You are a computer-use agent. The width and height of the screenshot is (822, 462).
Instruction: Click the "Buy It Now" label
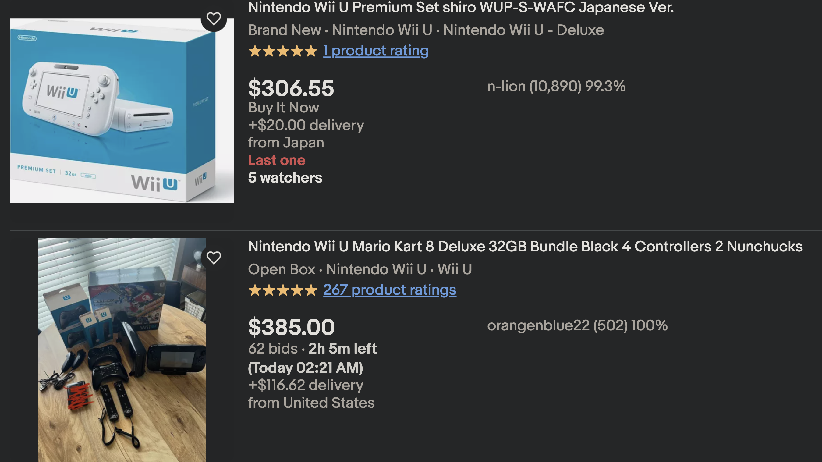coord(283,108)
